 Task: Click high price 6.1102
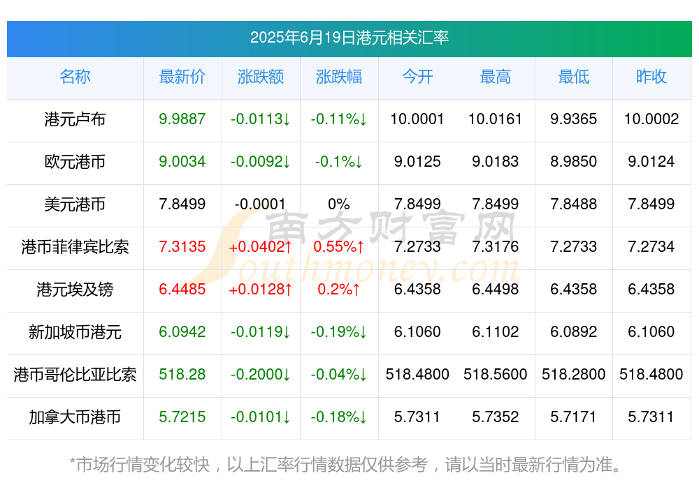click(x=496, y=332)
